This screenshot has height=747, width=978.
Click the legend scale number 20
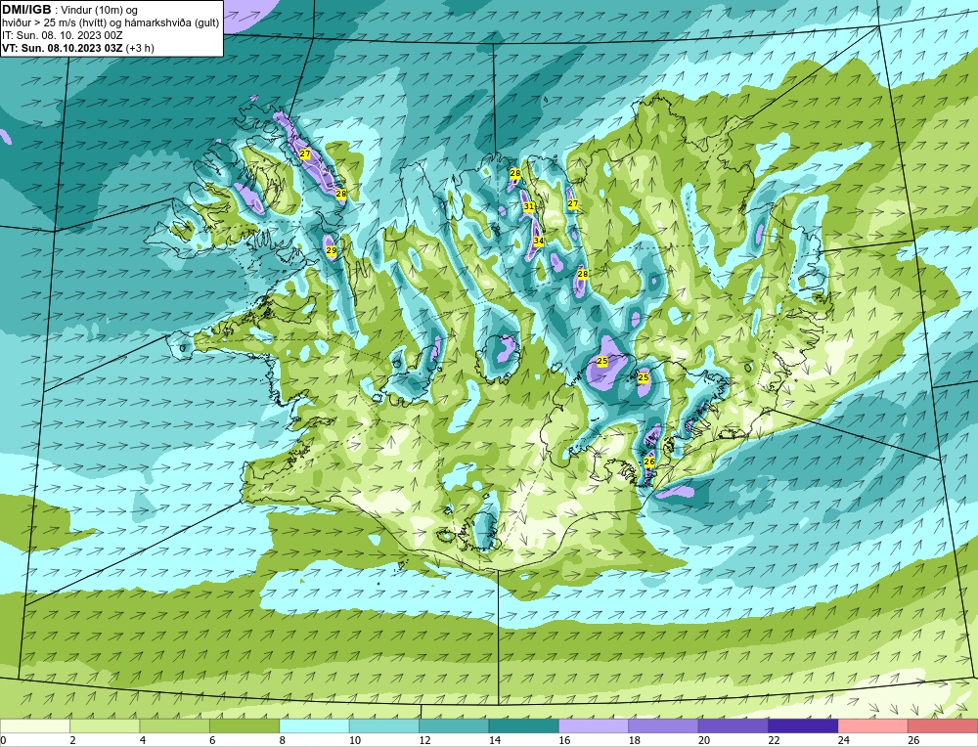(x=704, y=740)
